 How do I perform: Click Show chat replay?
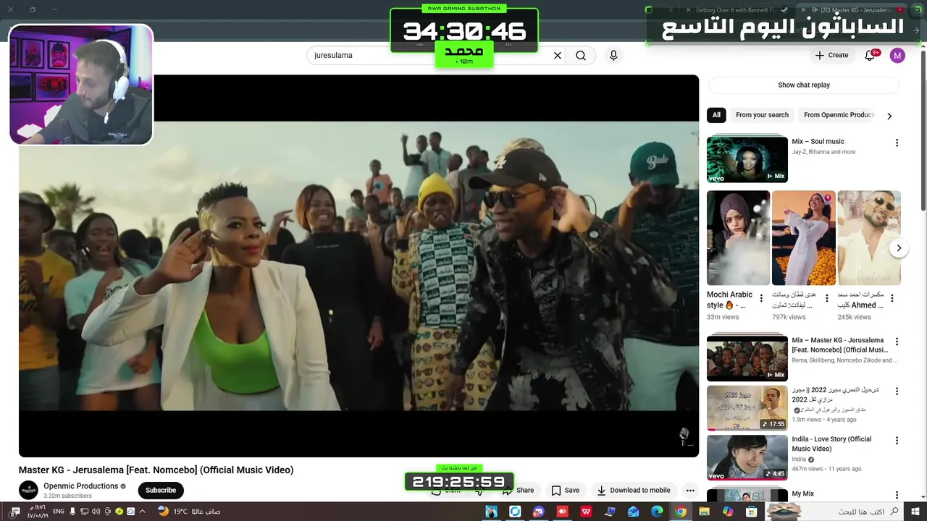pos(804,85)
